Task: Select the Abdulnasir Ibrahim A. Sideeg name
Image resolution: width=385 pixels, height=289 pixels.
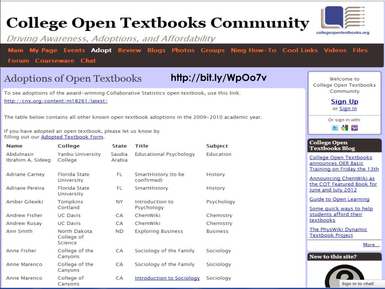Action: (x=28, y=157)
